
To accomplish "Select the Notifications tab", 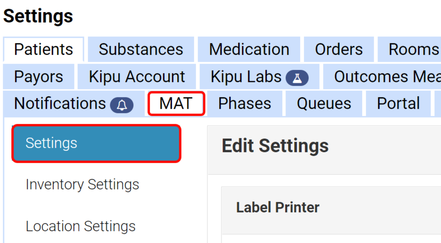I will click(60, 103).
